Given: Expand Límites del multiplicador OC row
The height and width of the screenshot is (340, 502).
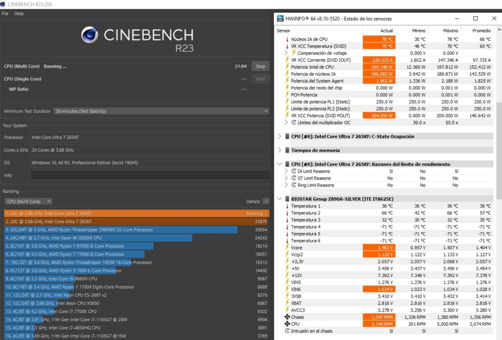Looking at the screenshot, I should click(x=286, y=123).
